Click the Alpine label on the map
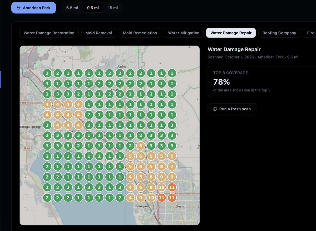This screenshot has width=316, height=231. click(122, 67)
